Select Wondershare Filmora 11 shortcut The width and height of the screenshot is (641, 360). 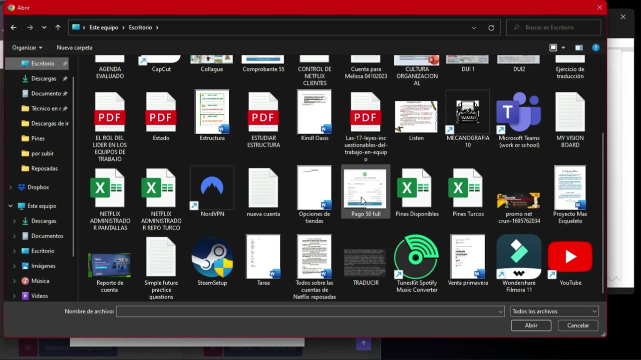[x=519, y=257]
